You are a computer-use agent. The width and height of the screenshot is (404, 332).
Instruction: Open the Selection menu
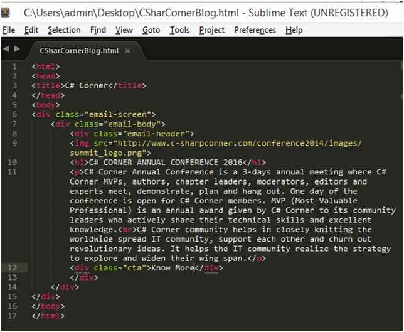(64, 30)
